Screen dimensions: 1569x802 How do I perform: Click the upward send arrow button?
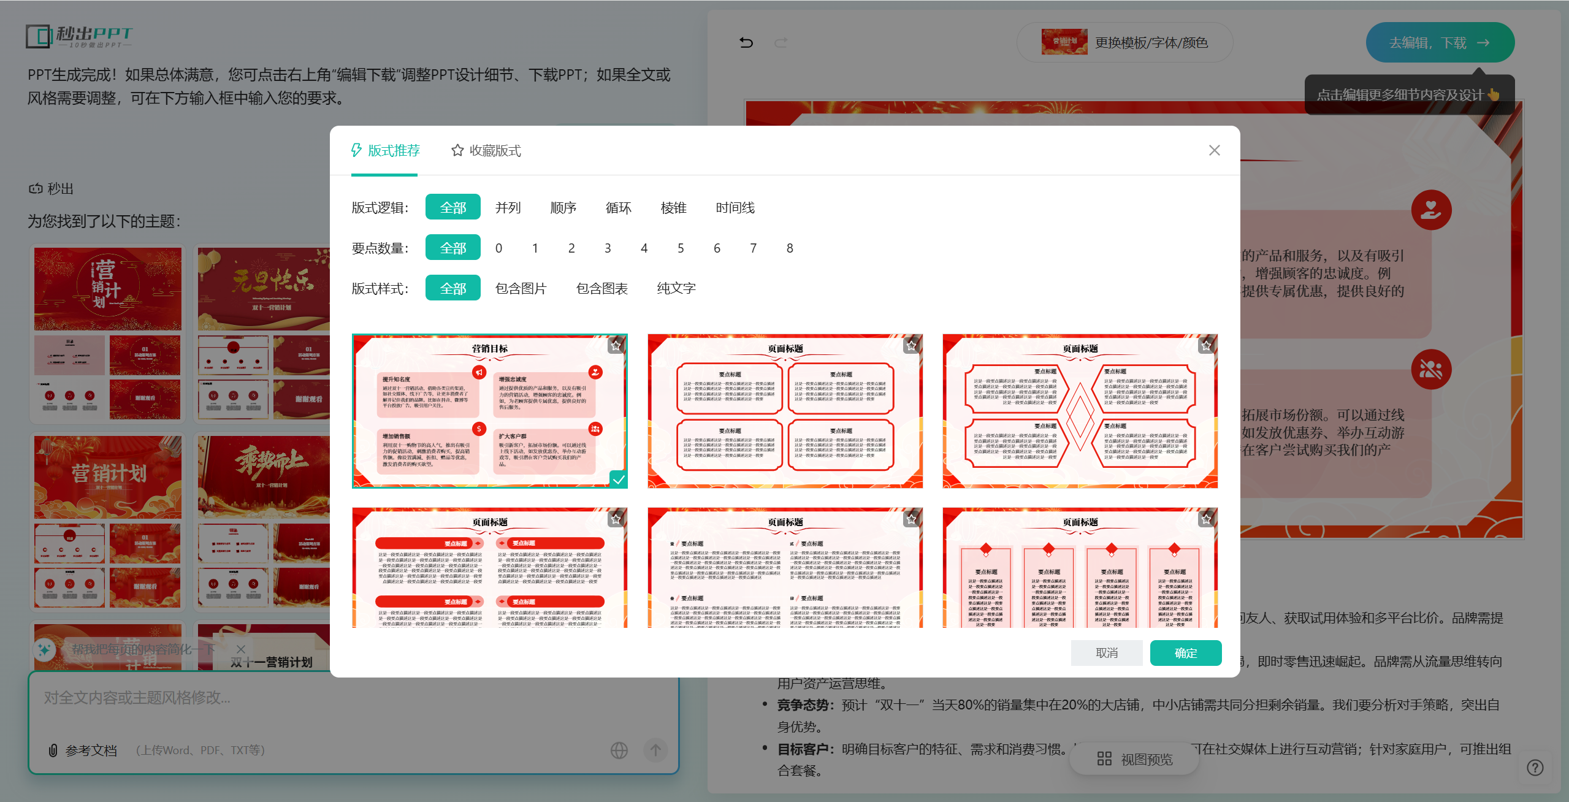pyautogui.click(x=655, y=750)
